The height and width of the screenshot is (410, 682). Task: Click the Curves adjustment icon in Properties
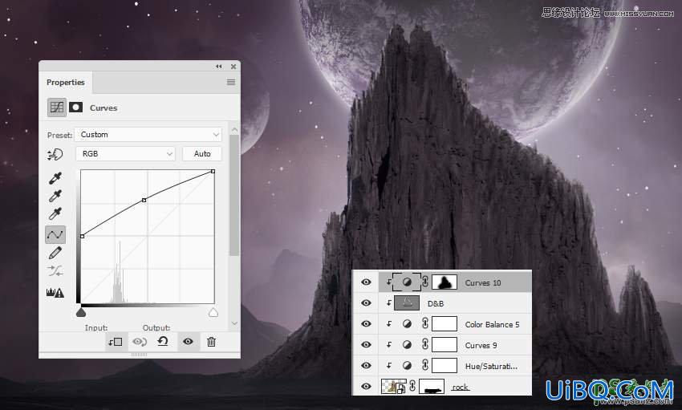coord(57,108)
